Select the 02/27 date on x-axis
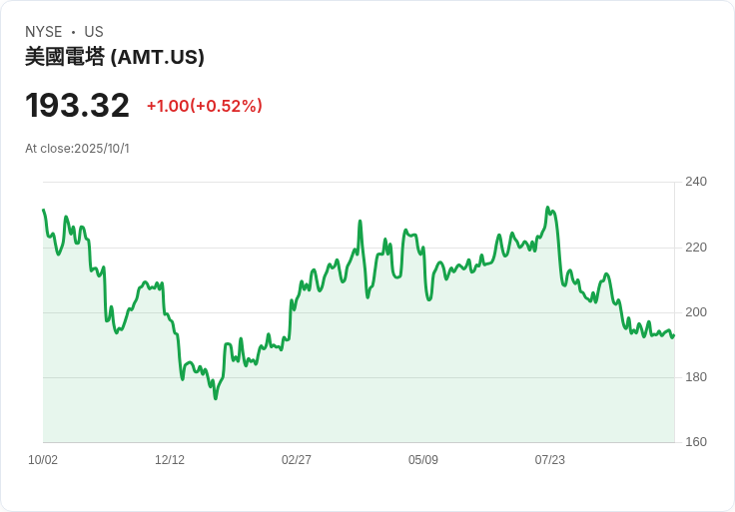This screenshot has height=512, width=735. 297,460
